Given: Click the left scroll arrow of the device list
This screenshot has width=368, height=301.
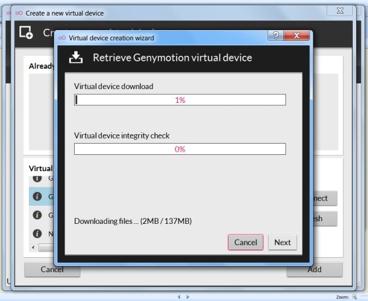Looking at the screenshot, I should pos(33,248).
